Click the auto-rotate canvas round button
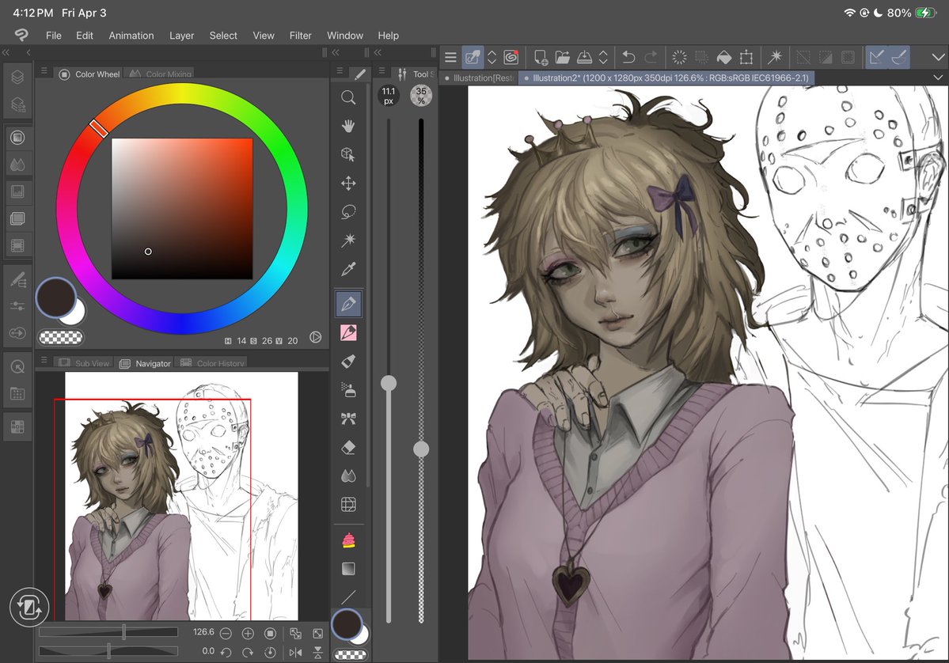 coord(29,607)
